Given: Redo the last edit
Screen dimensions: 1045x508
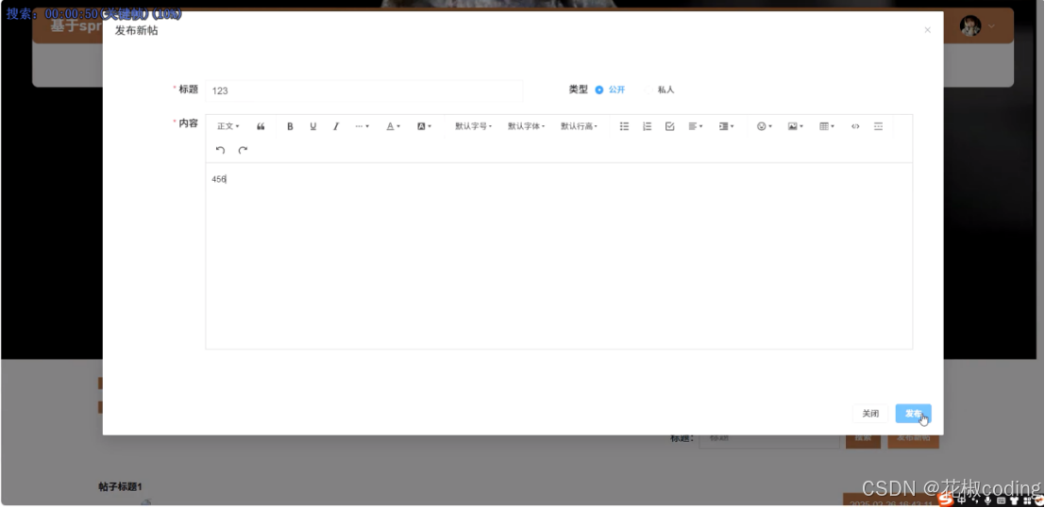Looking at the screenshot, I should [x=244, y=151].
